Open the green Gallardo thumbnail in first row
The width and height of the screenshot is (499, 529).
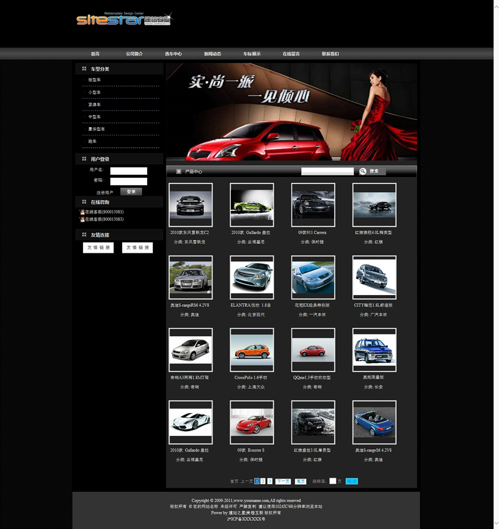pyautogui.click(x=251, y=205)
